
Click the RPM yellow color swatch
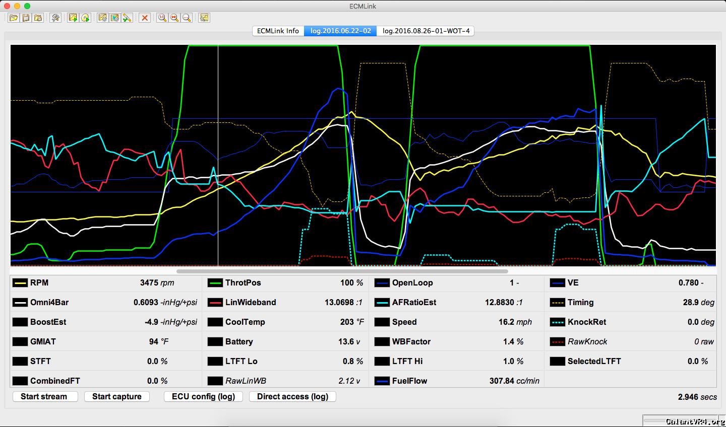(20, 283)
